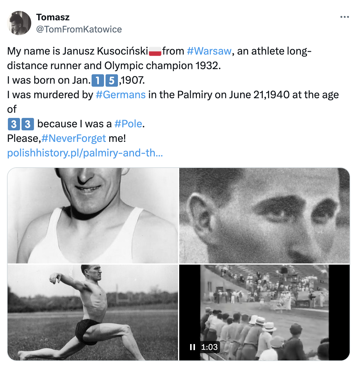
Task: Open the lunging shirtless athlete photo
Action: [92, 313]
